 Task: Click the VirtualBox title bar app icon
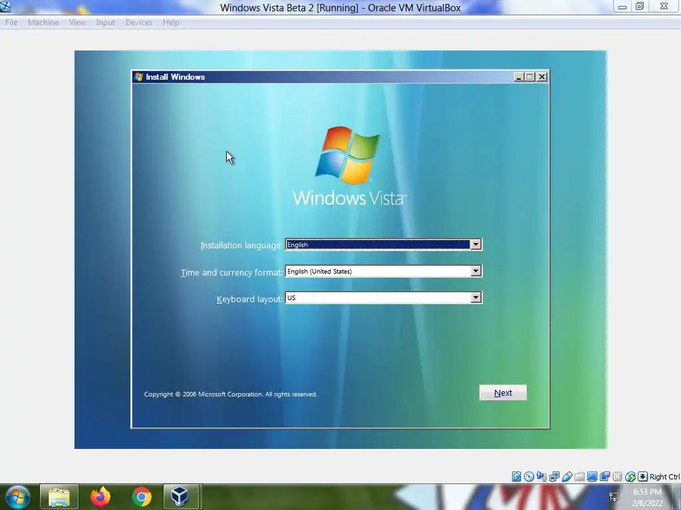[5, 7]
